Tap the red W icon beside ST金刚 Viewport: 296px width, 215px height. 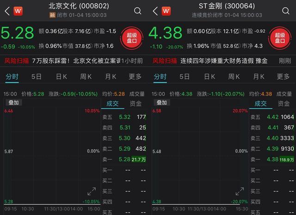166,10
